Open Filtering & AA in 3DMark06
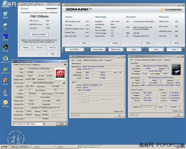Viewport: 186px width, 149px height. (116, 49)
